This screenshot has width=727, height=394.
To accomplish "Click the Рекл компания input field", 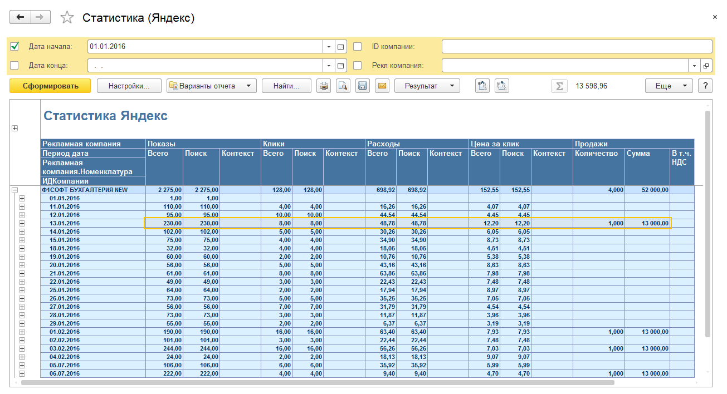I will tap(565, 66).
